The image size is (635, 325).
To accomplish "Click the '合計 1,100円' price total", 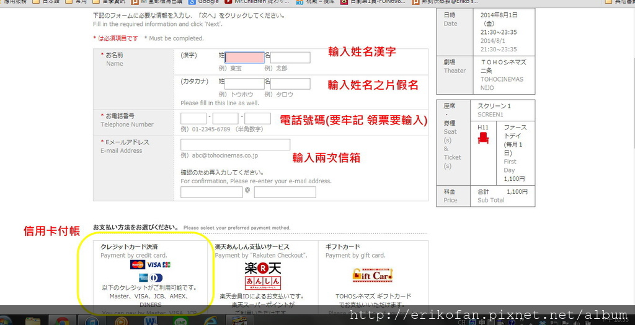I will (x=502, y=192).
